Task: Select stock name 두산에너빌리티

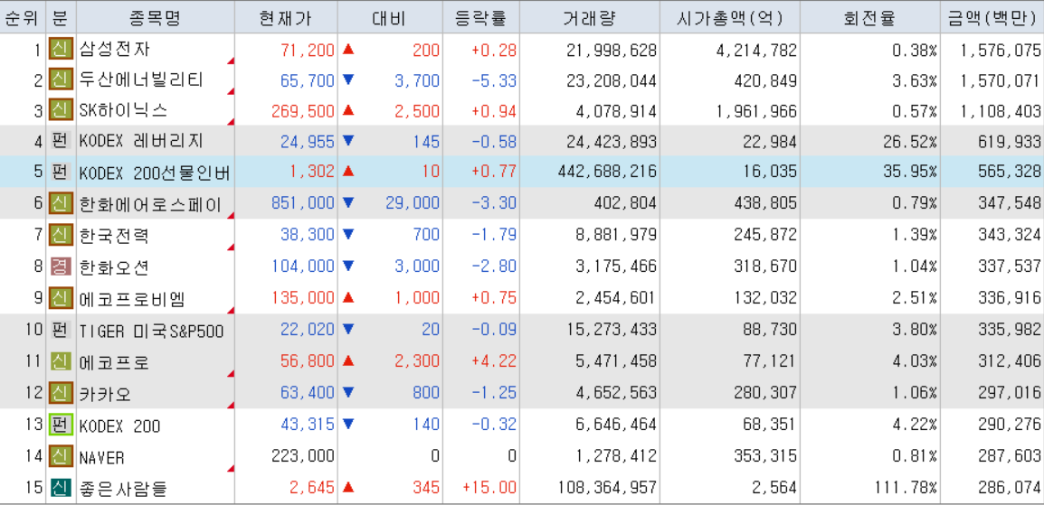Action: [141, 81]
